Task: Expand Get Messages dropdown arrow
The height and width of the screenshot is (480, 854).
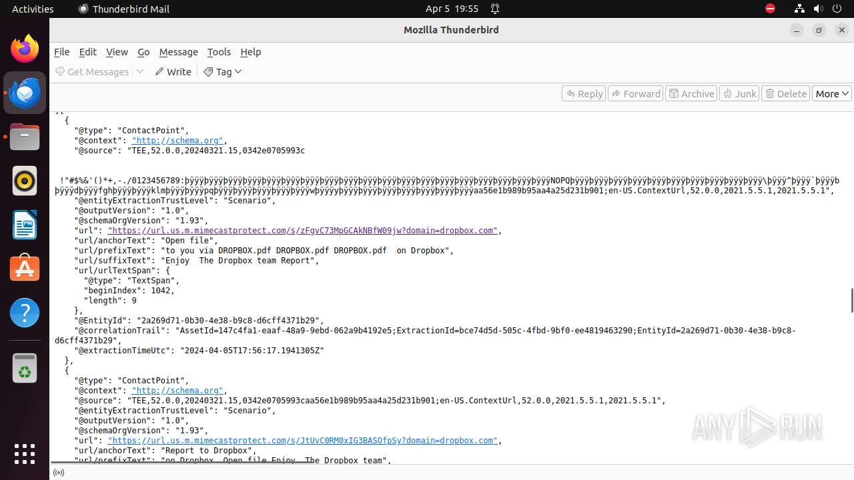Action: [x=140, y=72]
